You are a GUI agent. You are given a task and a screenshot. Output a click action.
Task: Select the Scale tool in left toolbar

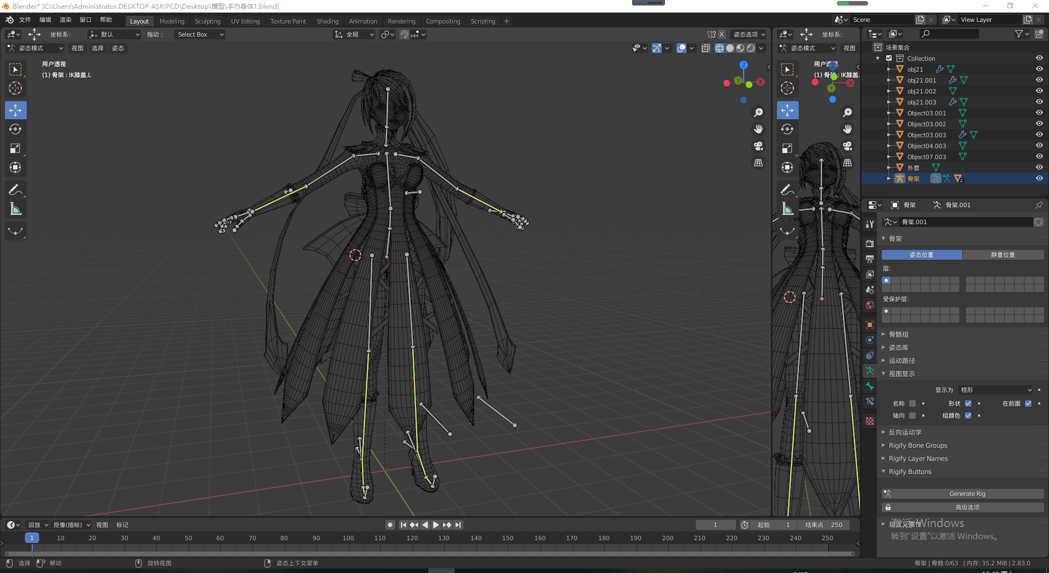click(15, 149)
